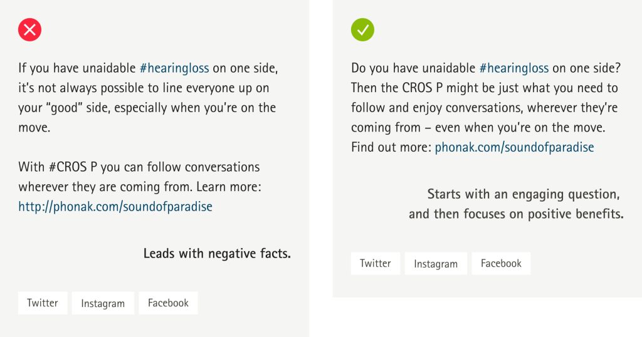Choose the Instagram tag under the positive example
Screen dimensions: 642x337
(x=436, y=263)
